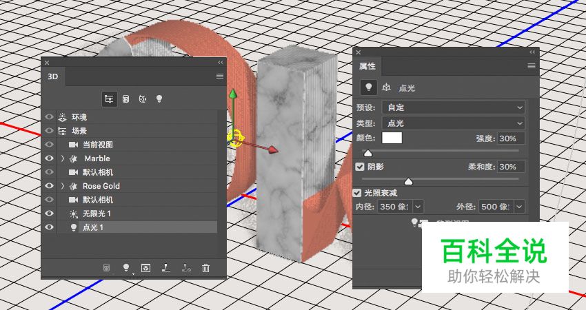
Task: Expand the Rose Gold mesh item
Action: pyautogui.click(x=63, y=186)
